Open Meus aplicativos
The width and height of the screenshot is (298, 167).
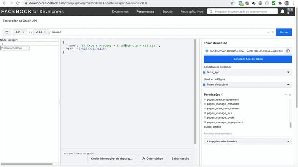click(191, 11)
